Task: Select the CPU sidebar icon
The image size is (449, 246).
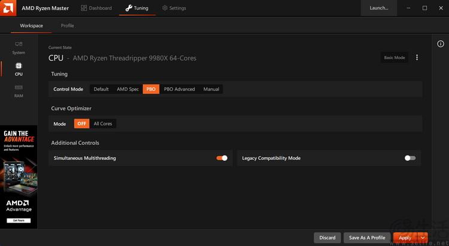Action: [19, 69]
